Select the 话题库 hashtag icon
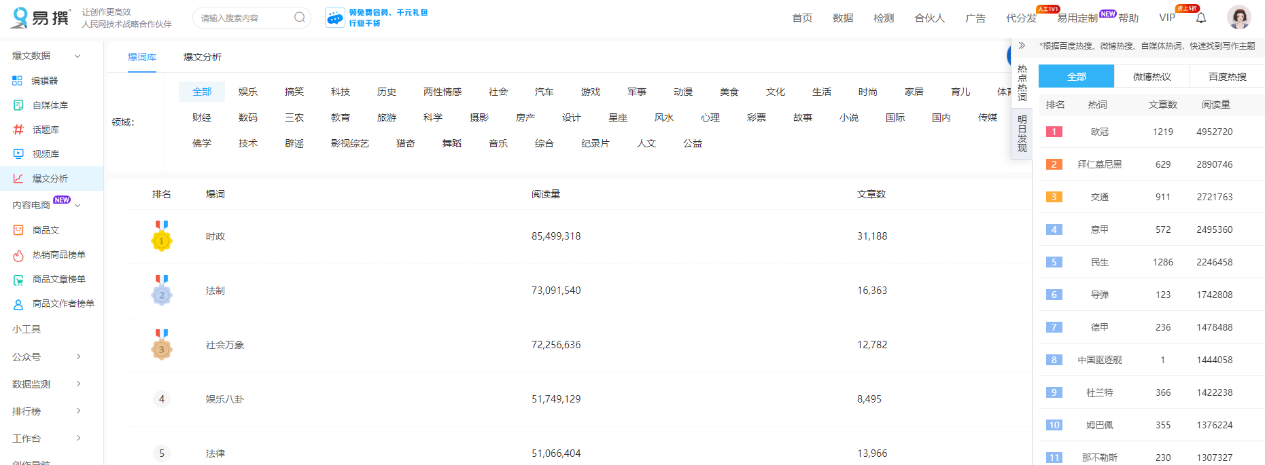The width and height of the screenshot is (1265, 465). [x=18, y=130]
